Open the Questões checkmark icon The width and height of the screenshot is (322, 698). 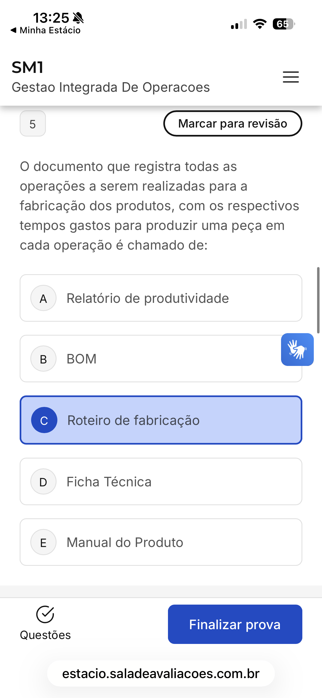pos(45,615)
